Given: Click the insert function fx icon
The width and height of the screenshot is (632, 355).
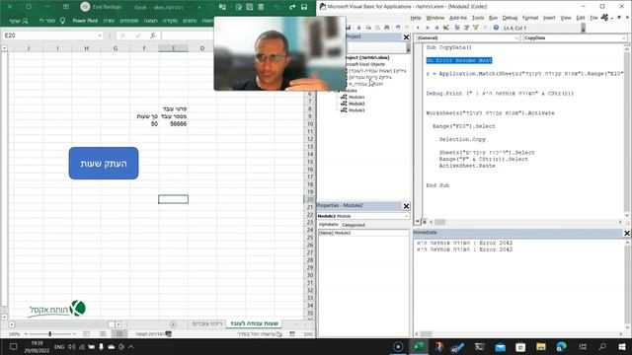Looking at the screenshot, I should [x=153, y=35].
